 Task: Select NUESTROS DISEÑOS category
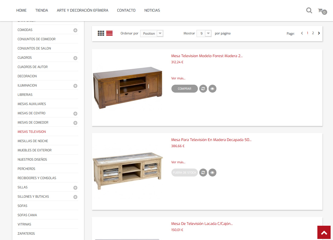pyautogui.click(x=32, y=160)
